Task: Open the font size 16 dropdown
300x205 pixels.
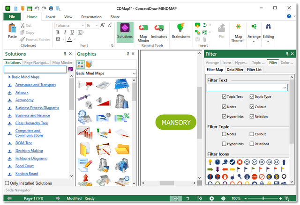Action: [97, 25]
